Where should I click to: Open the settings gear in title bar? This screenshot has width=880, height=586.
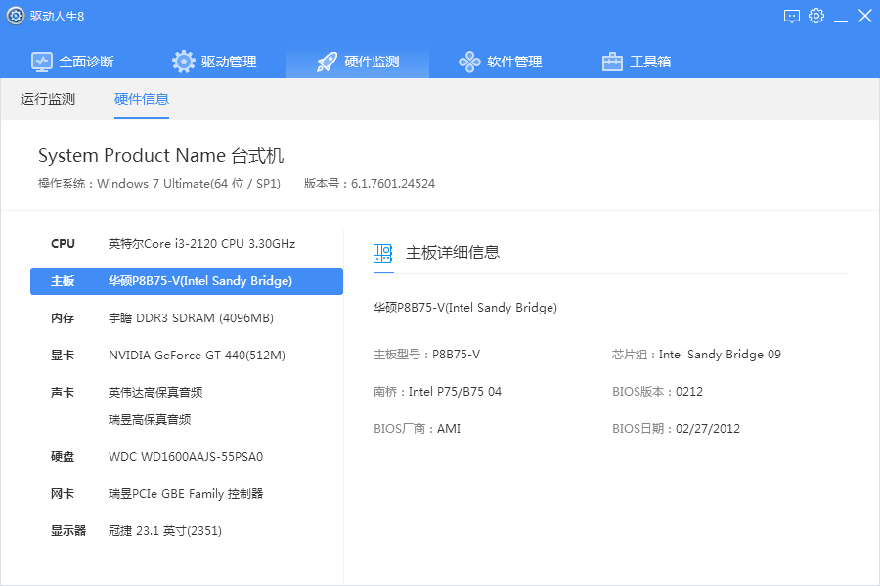tap(816, 16)
